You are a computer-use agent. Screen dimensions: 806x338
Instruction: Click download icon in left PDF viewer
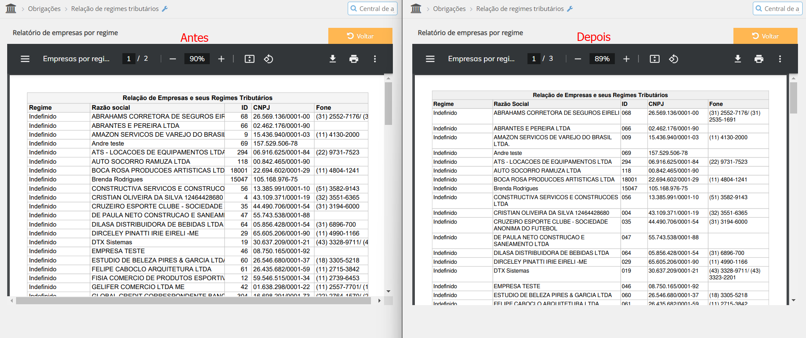[x=333, y=59]
